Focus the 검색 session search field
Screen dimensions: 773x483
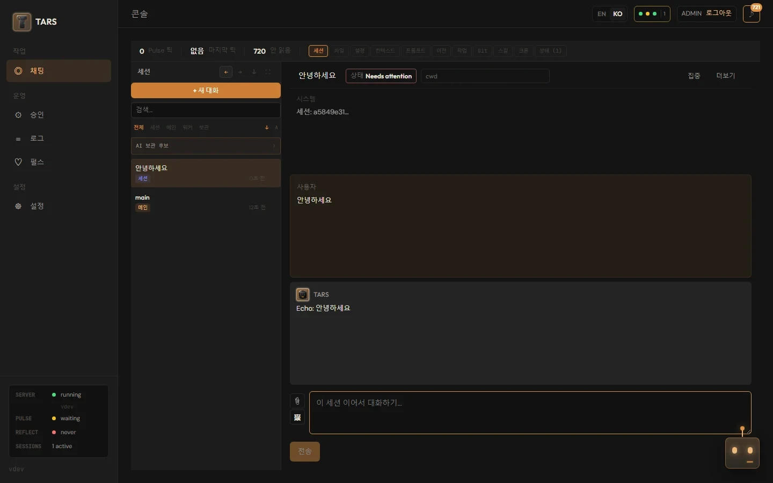click(x=206, y=110)
